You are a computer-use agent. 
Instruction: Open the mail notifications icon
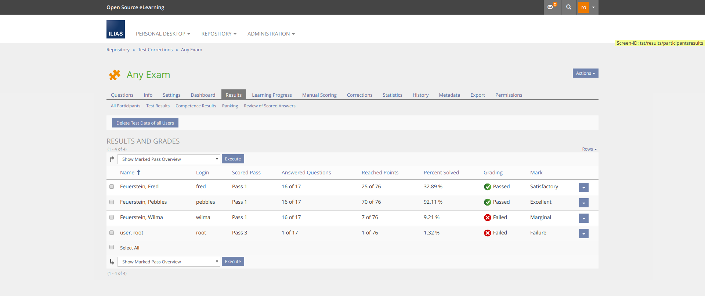(x=551, y=7)
